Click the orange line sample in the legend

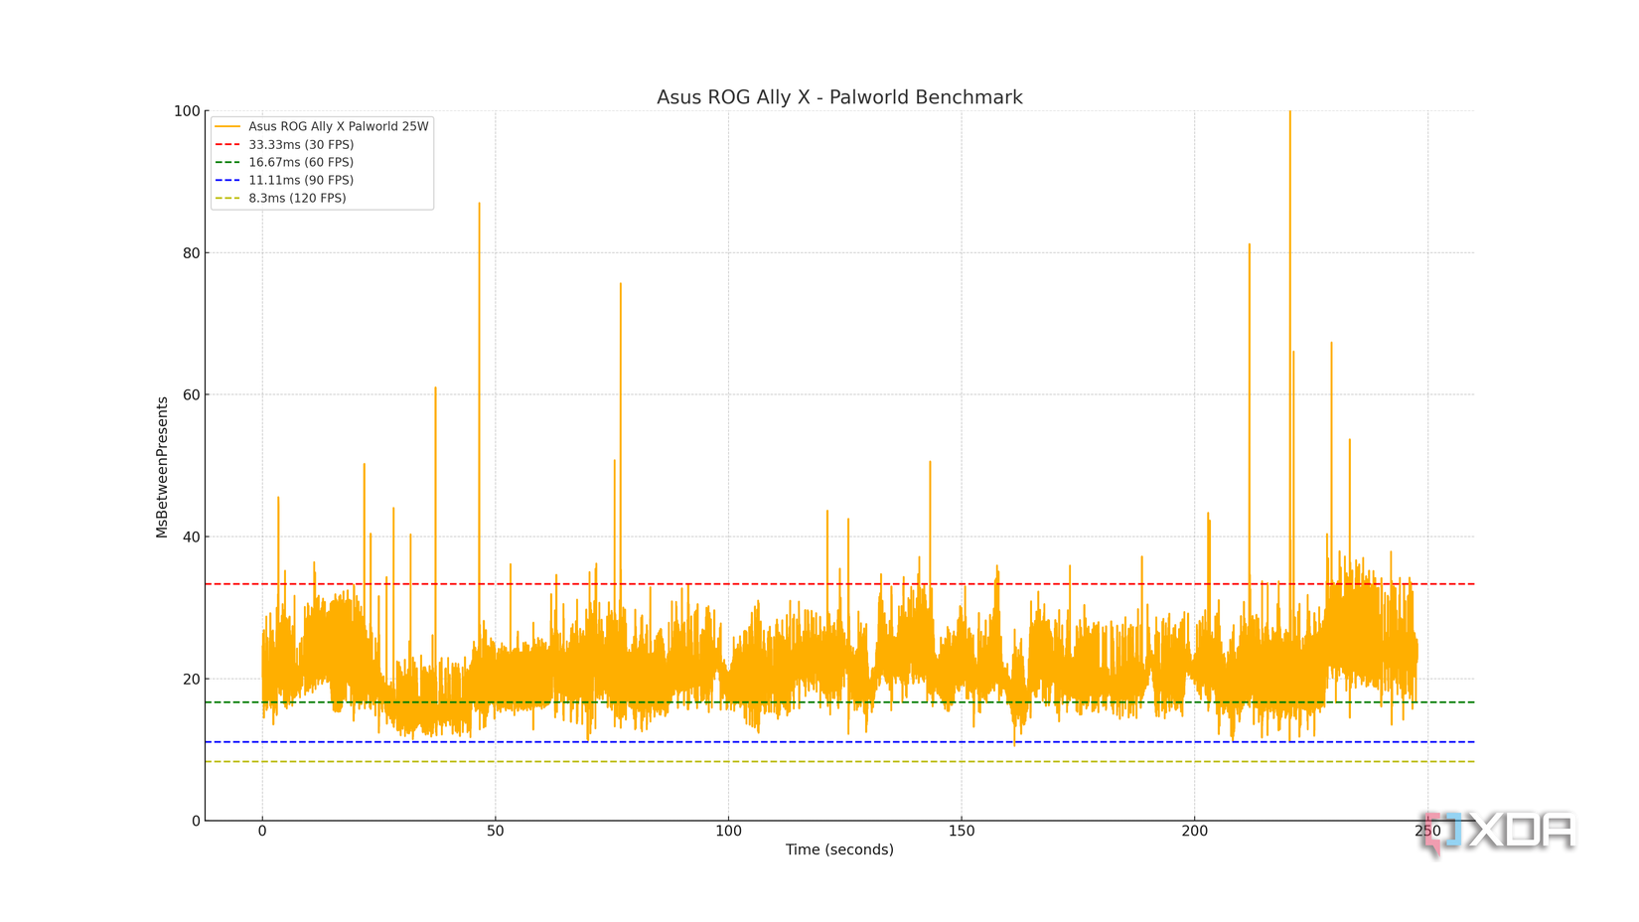(227, 126)
